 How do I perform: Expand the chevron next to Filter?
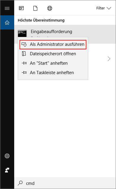(109, 8)
